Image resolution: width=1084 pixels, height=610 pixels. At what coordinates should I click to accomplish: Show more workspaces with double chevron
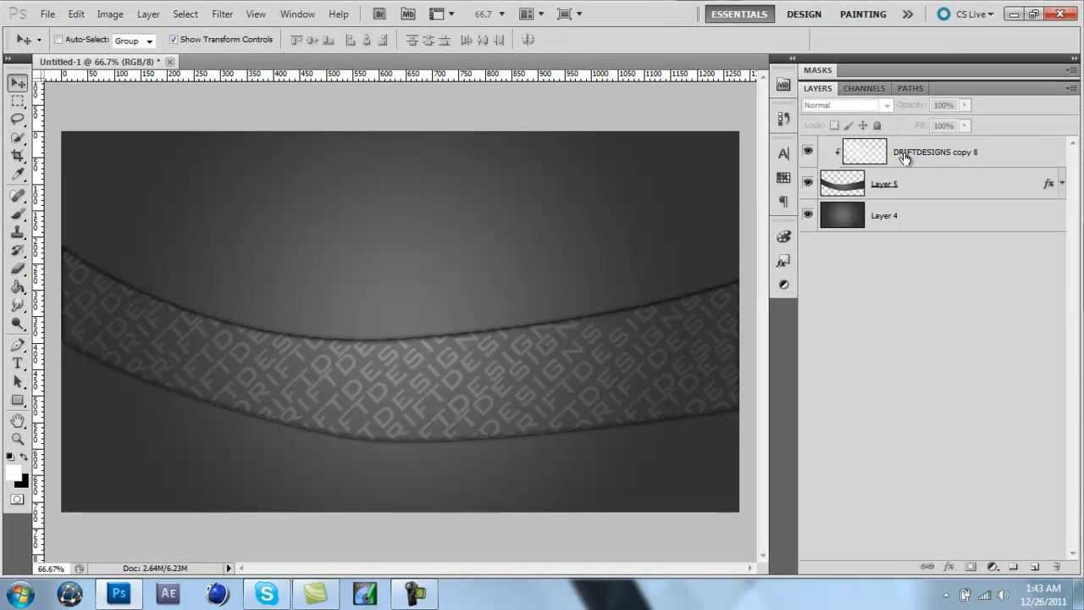click(908, 14)
